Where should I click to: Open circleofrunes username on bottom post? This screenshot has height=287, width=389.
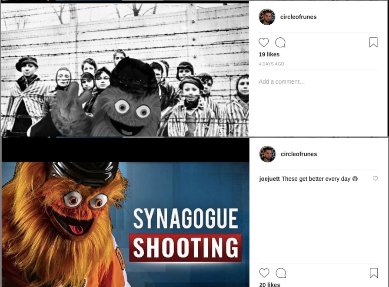(299, 154)
